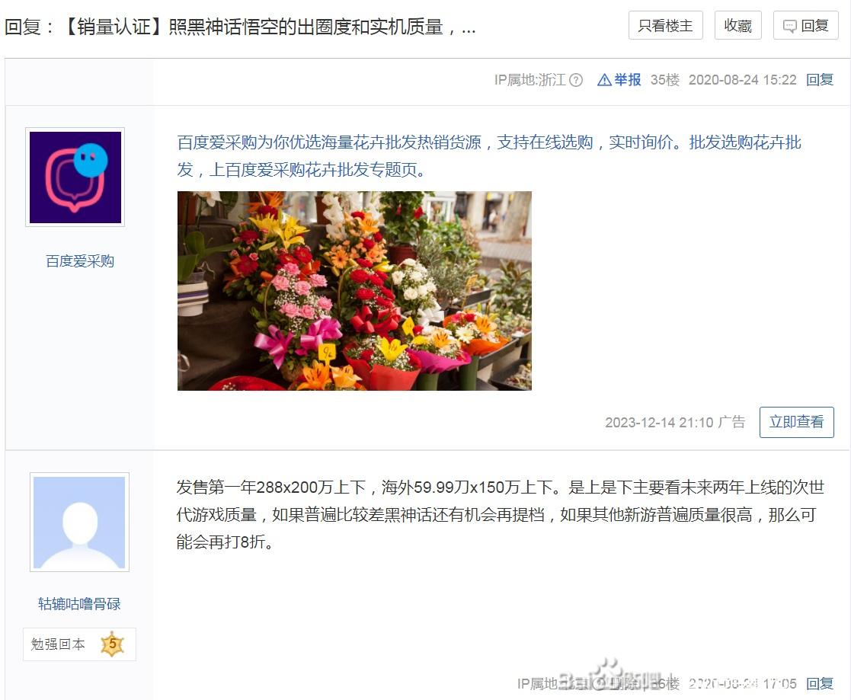Open the 百度爱采购 username link
Viewport: 851px width, 700px height.
pos(80,261)
